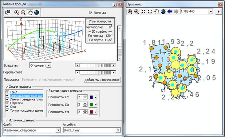Click the green ZX plane color swatch
This screenshot has width=225, height=137.
[x=91, y=105]
